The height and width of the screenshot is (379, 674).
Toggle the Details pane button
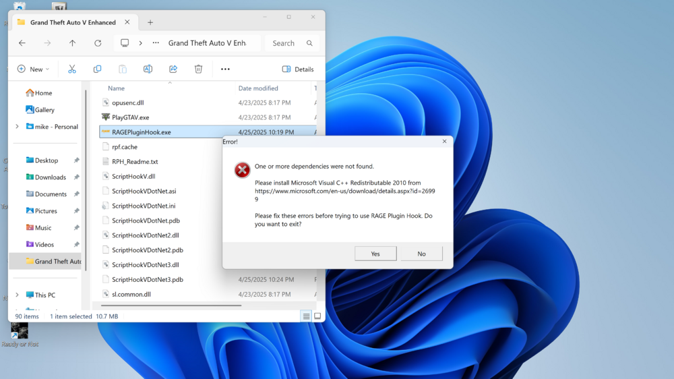298,69
